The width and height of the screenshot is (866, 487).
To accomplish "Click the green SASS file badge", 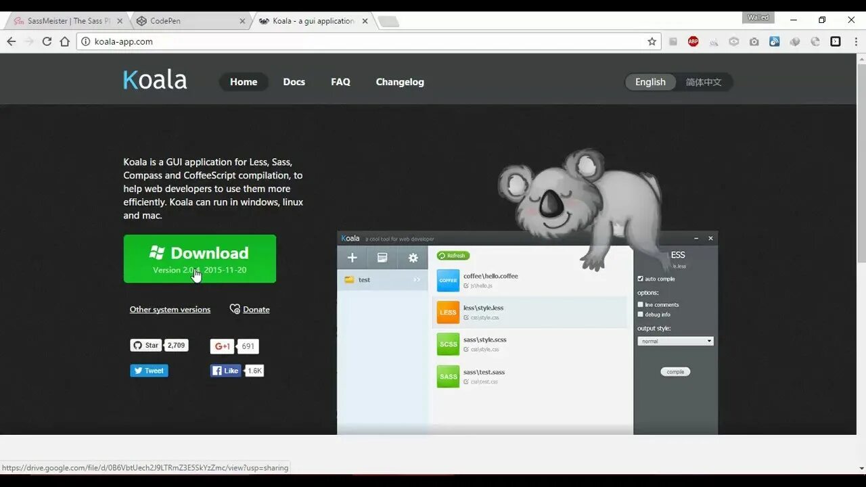I will click(x=448, y=377).
